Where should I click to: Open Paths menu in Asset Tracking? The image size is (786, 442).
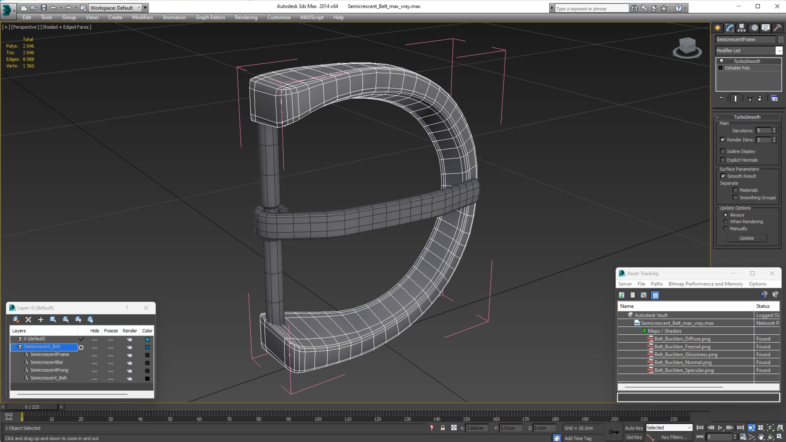pyautogui.click(x=657, y=284)
